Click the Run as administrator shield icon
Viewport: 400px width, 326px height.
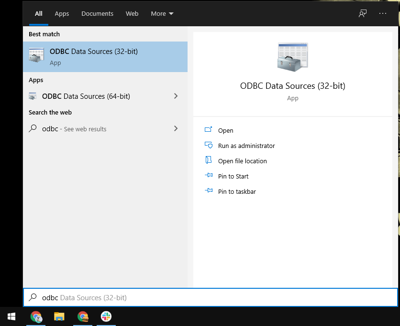[209, 145]
